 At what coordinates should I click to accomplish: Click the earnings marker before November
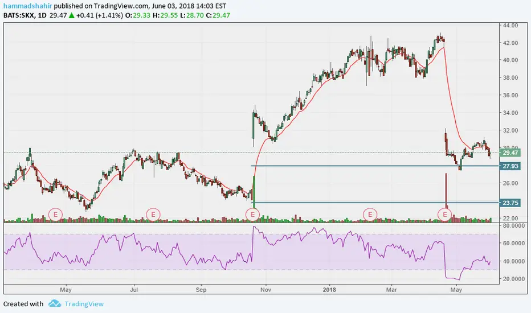pos(252,215)
